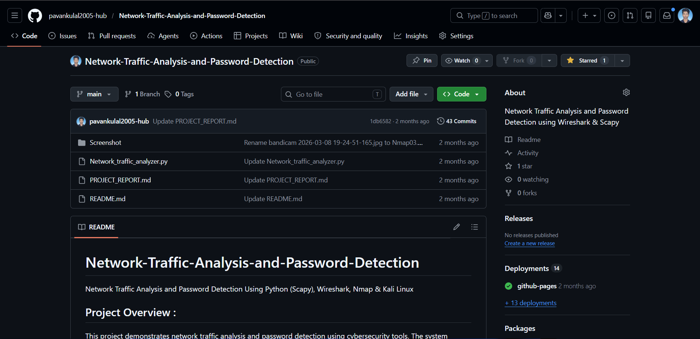
Task: Expand the Starred lists dropdown arrow
Action: tap(622, 61)
